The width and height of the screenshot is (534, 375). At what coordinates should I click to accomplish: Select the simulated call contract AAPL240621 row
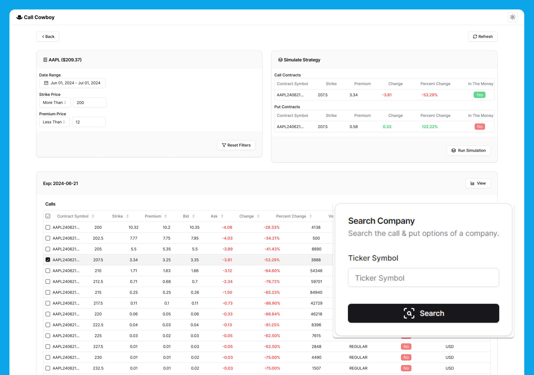tap(384, 95)
